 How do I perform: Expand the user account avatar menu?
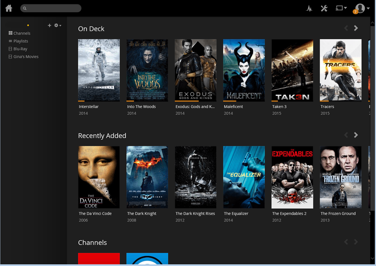[x=362, y=8]
